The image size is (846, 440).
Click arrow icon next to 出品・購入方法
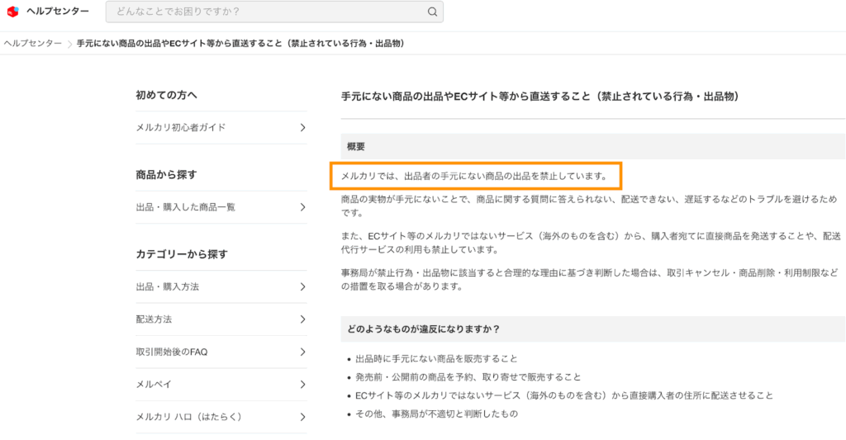coord(302,286)
